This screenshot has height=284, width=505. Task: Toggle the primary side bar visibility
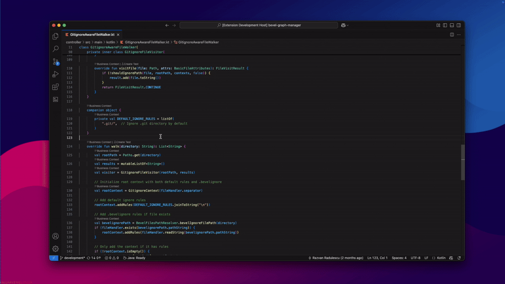click(x=445, y=25)
